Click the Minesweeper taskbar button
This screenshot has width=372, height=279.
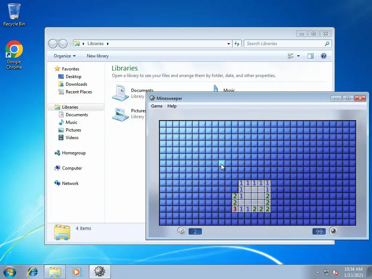pos(100,272)
